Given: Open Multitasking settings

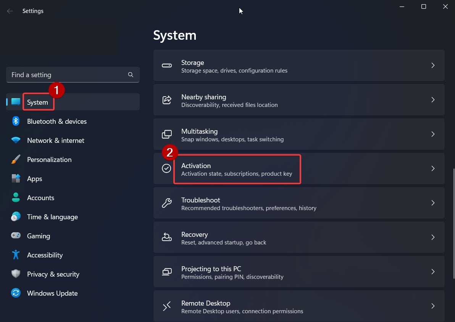Looking at the screenshot, I should pos(232,134).
